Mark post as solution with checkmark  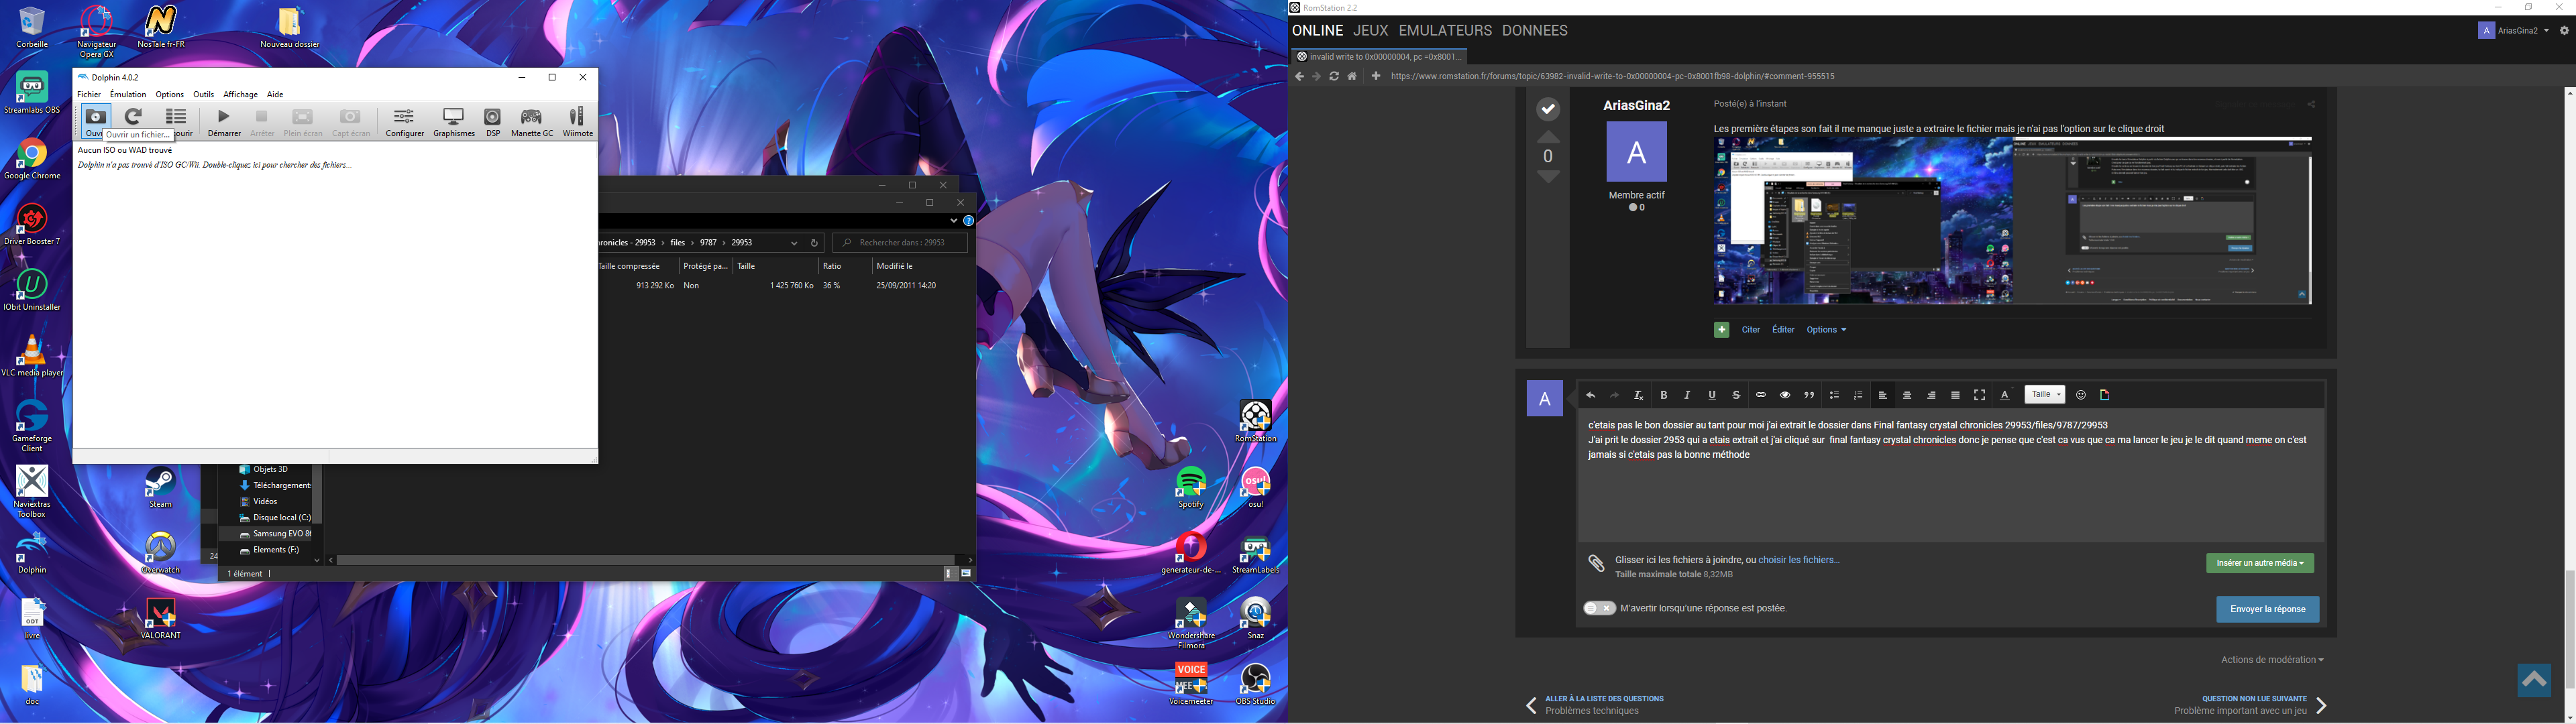click(1548, 109)
